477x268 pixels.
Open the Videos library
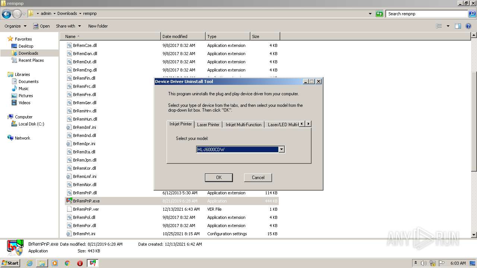tap(24, 103)
